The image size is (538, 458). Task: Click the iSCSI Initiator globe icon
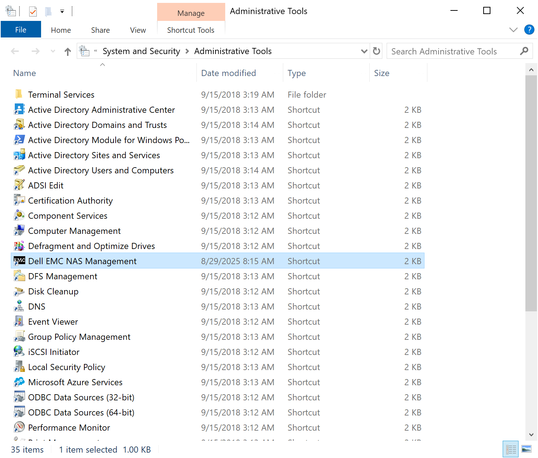[x=19, y=352]
